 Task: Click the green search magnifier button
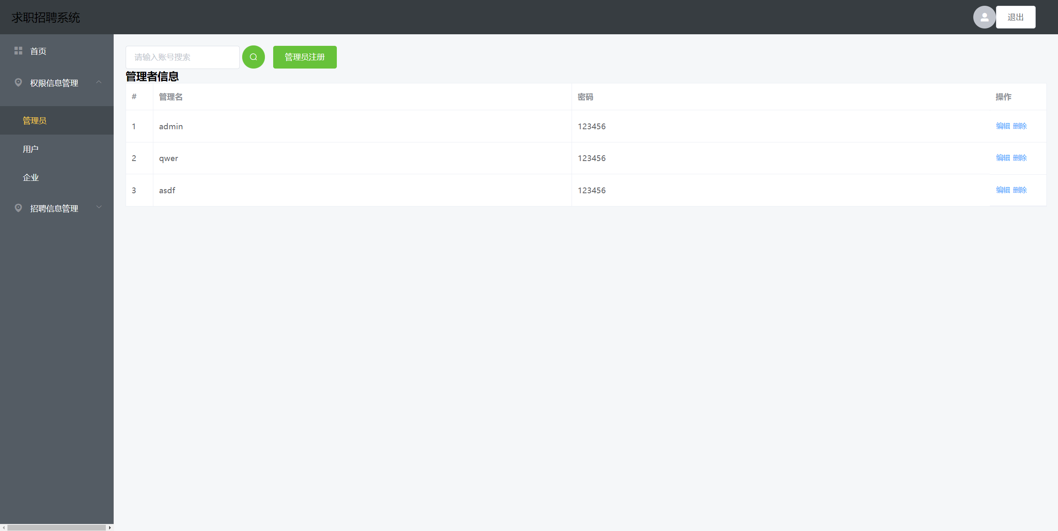coord(253,57)
